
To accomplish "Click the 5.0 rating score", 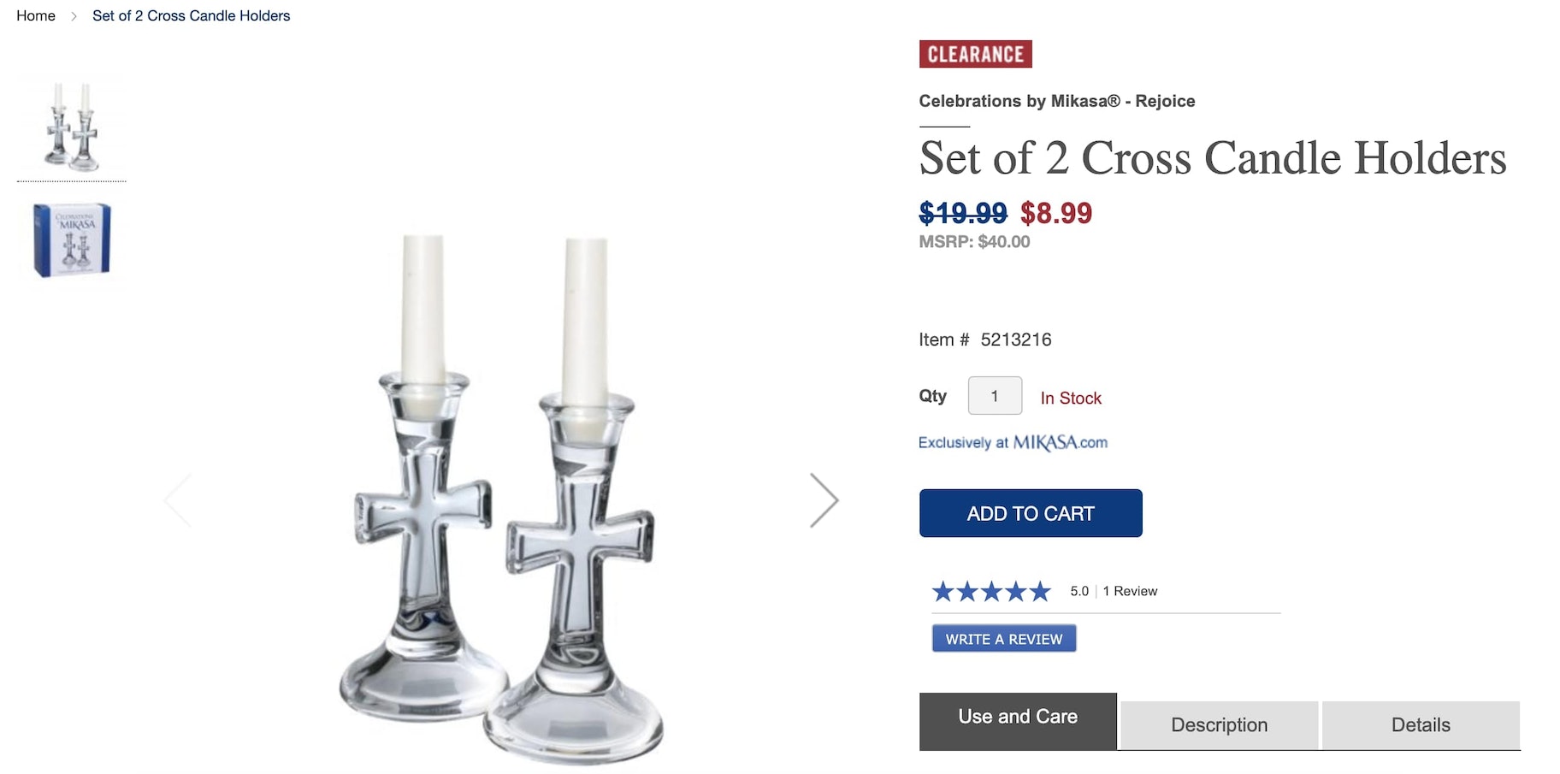I will click(x=1079, y=592).
